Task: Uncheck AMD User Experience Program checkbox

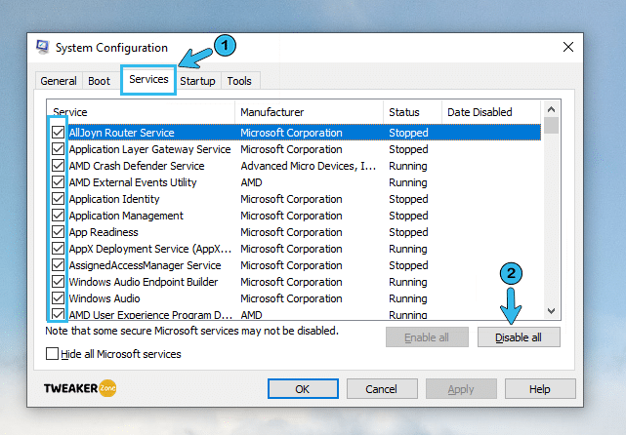Action: tap(59, 314)
